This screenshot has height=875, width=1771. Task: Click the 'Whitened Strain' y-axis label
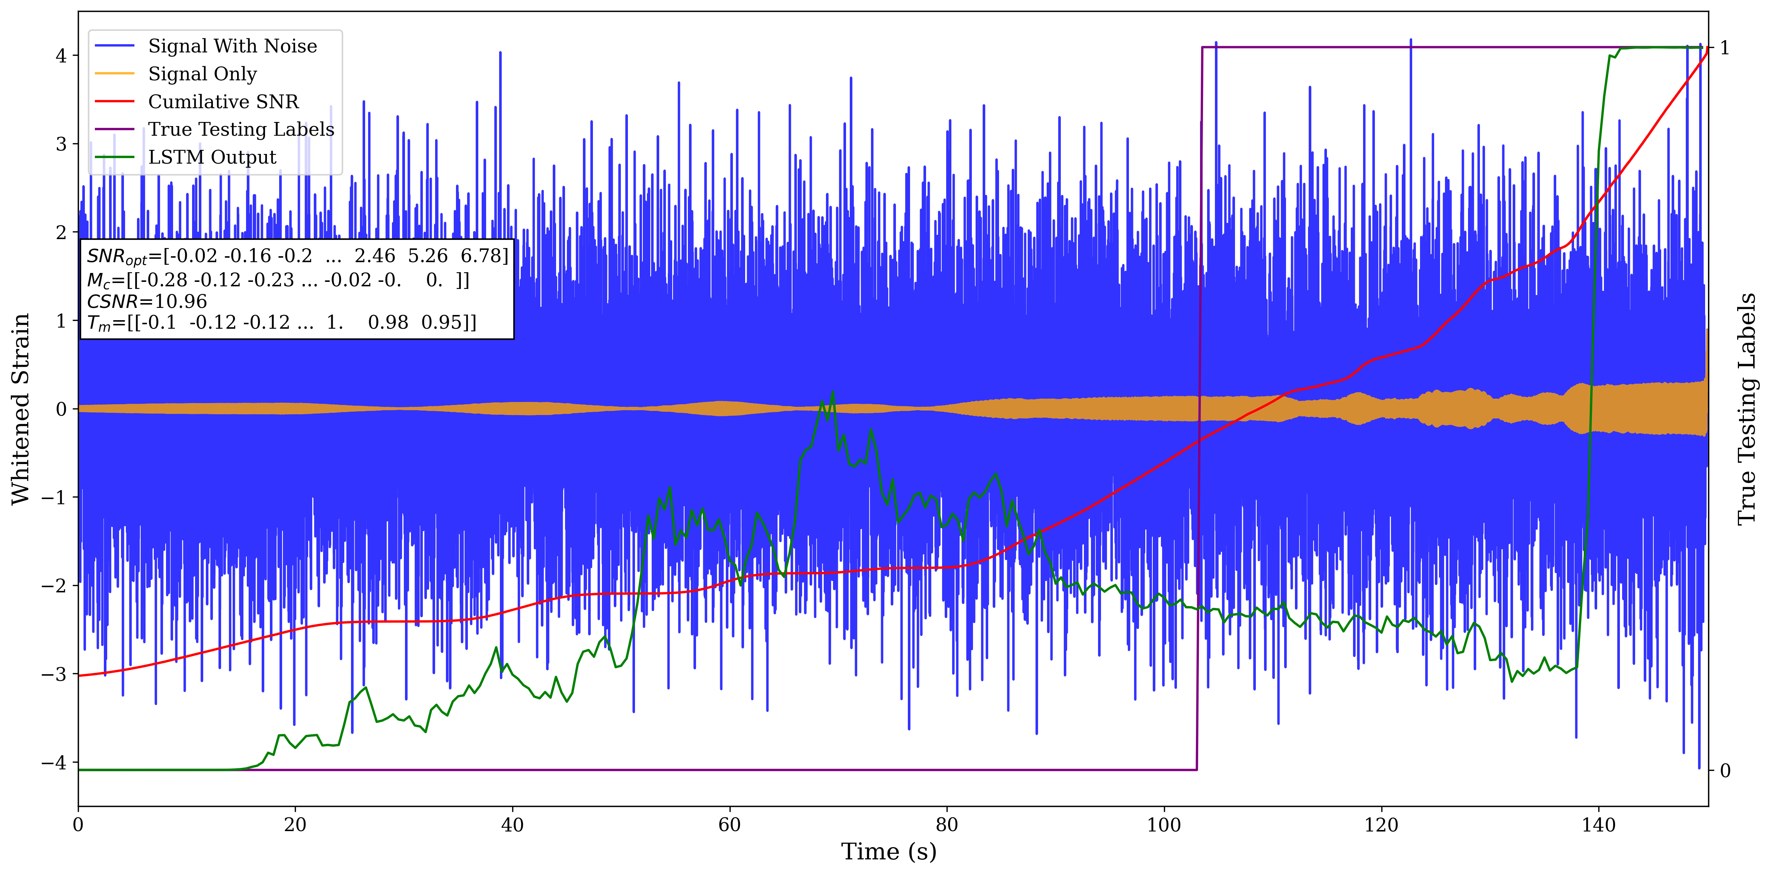pos(20,409)
